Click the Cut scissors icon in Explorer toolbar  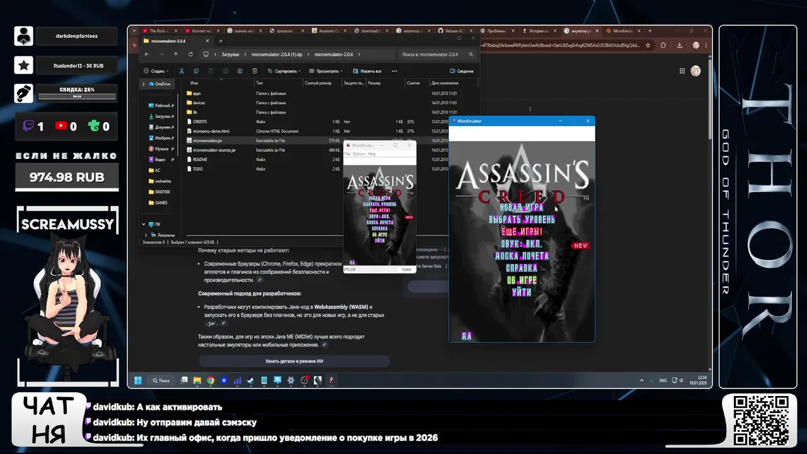click(x=182, y=71)
